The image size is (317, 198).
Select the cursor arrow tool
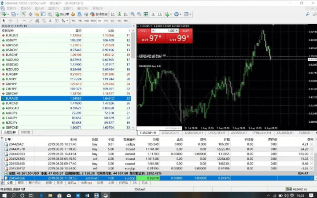[4, 21]
